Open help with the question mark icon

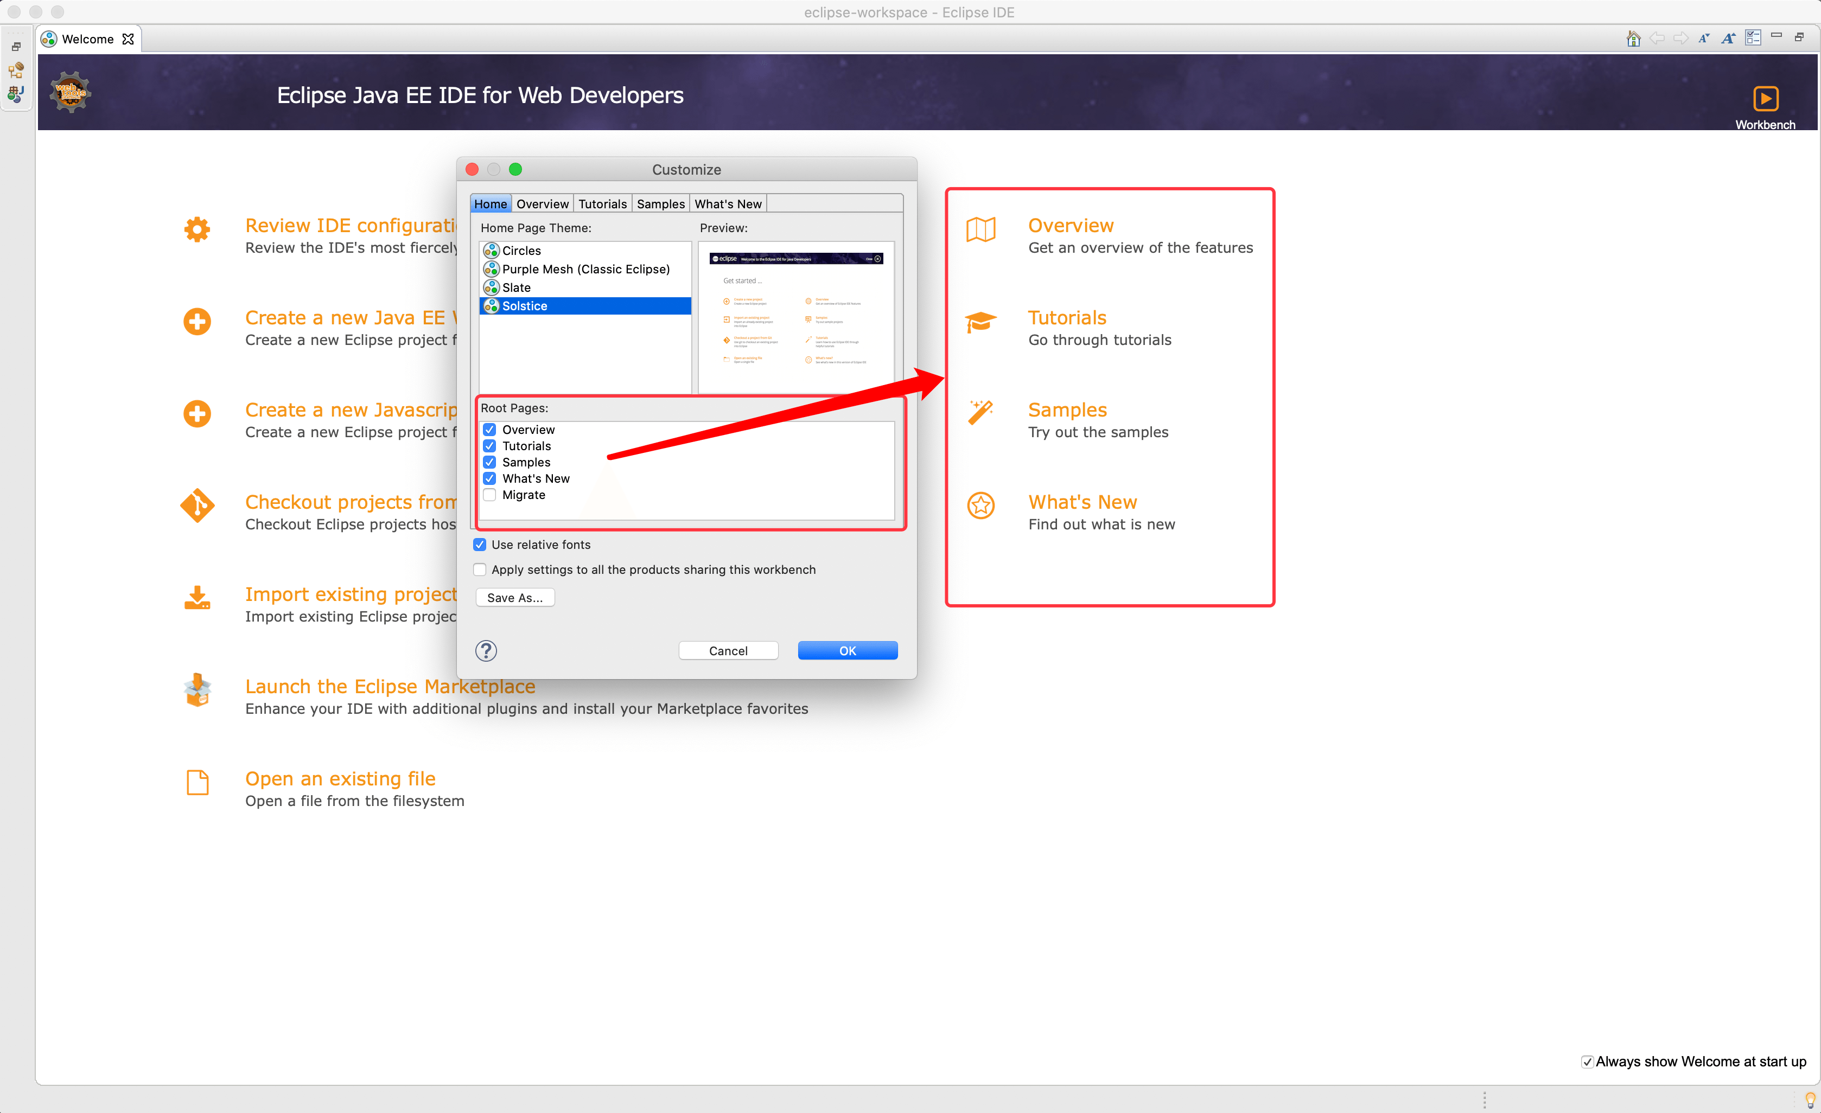486,651
